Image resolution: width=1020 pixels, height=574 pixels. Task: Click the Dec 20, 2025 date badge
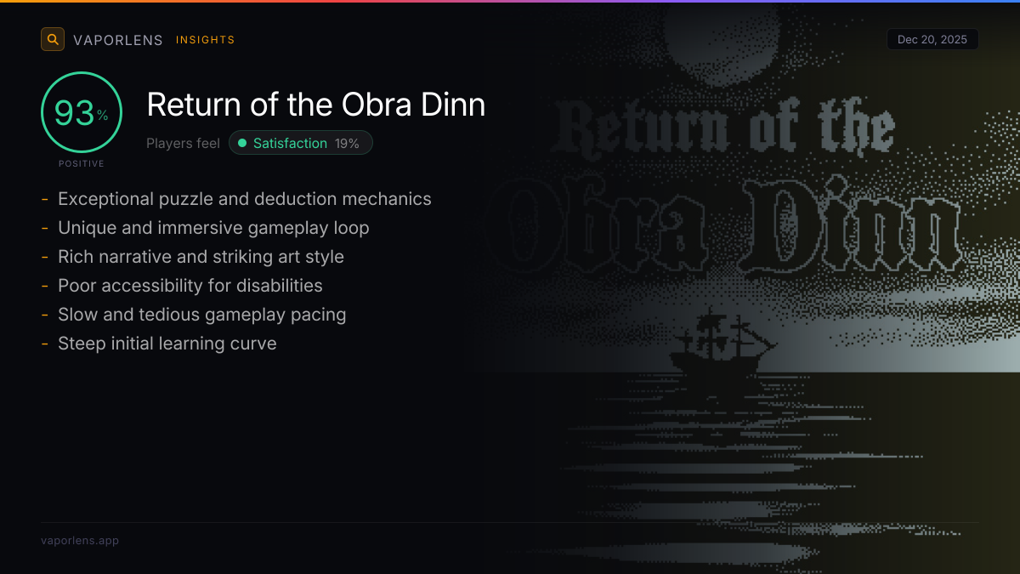coord(932,40)
